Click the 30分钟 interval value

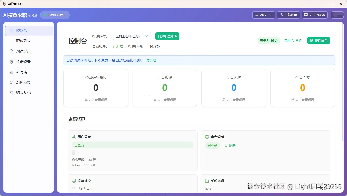click(x=154, y=47)
